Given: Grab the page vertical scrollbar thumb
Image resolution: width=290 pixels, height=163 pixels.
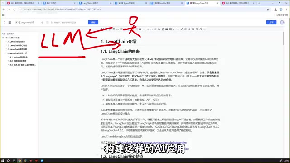Looking at the screenshot, I should tap(283, 38).
